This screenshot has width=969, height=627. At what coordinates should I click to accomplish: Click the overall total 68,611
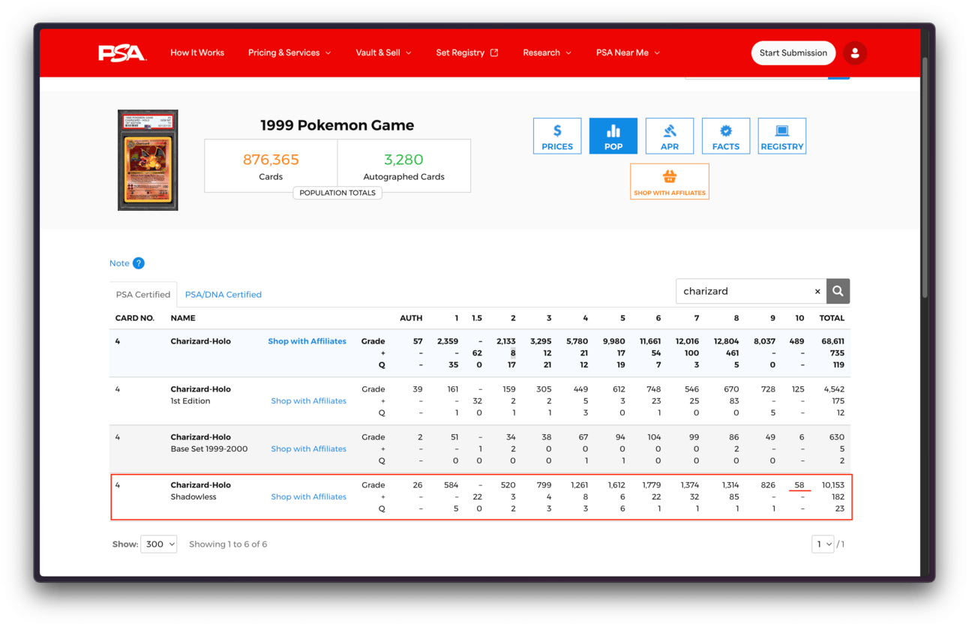click(x=832, y=341)
